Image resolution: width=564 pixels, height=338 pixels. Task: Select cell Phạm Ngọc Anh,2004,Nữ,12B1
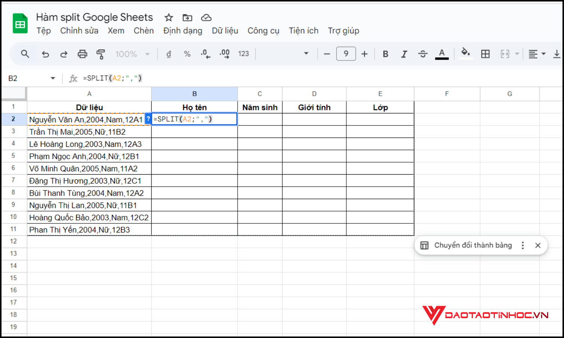[x=89, y=156]
